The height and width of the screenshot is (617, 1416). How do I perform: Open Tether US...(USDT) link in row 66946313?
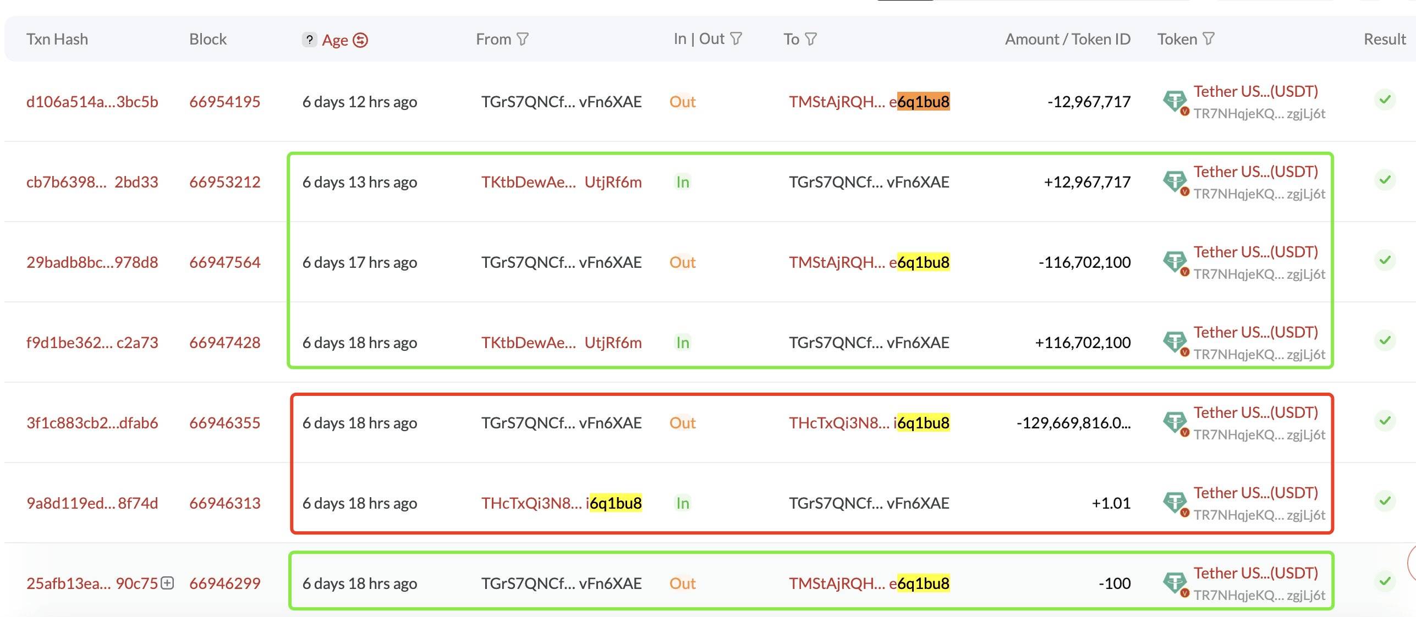tap(1256, 493)
